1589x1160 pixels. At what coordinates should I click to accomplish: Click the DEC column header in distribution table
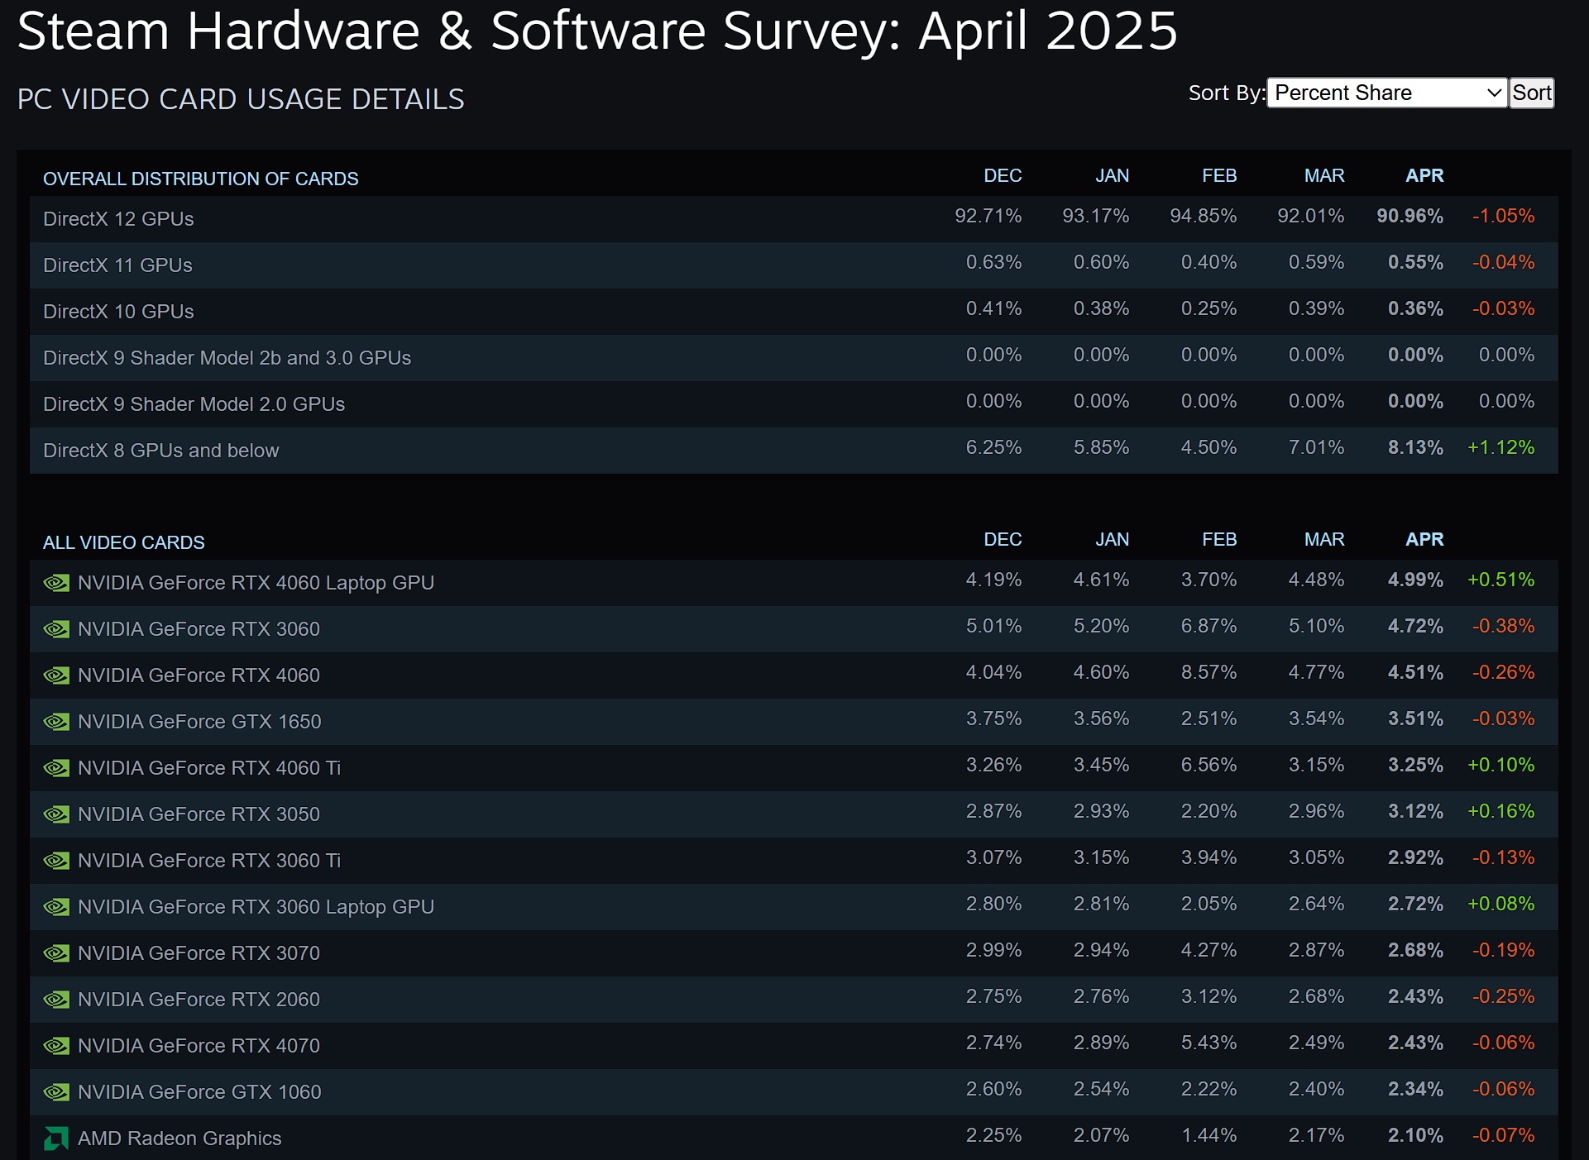click(1002, 175)
